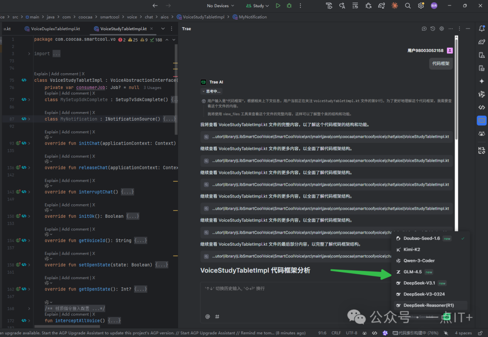Open the No Devices dropdown

(221, 5)
